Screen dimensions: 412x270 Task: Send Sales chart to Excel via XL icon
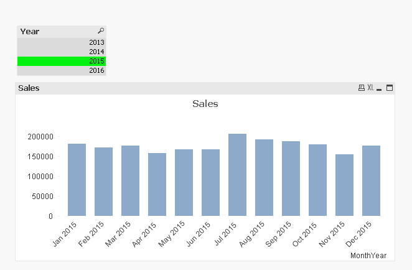coord(370,88)
